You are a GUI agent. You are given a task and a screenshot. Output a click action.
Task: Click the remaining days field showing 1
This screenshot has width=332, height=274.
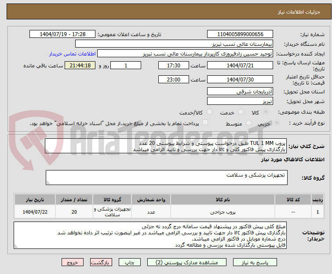[126, 65]
